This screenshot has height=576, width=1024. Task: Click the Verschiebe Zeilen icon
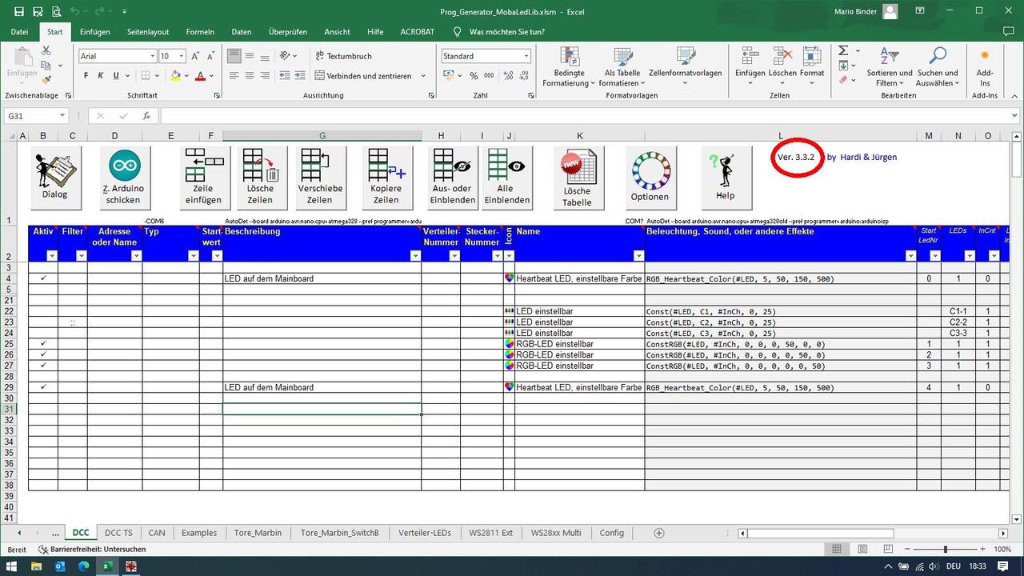(x=320, y=177)
